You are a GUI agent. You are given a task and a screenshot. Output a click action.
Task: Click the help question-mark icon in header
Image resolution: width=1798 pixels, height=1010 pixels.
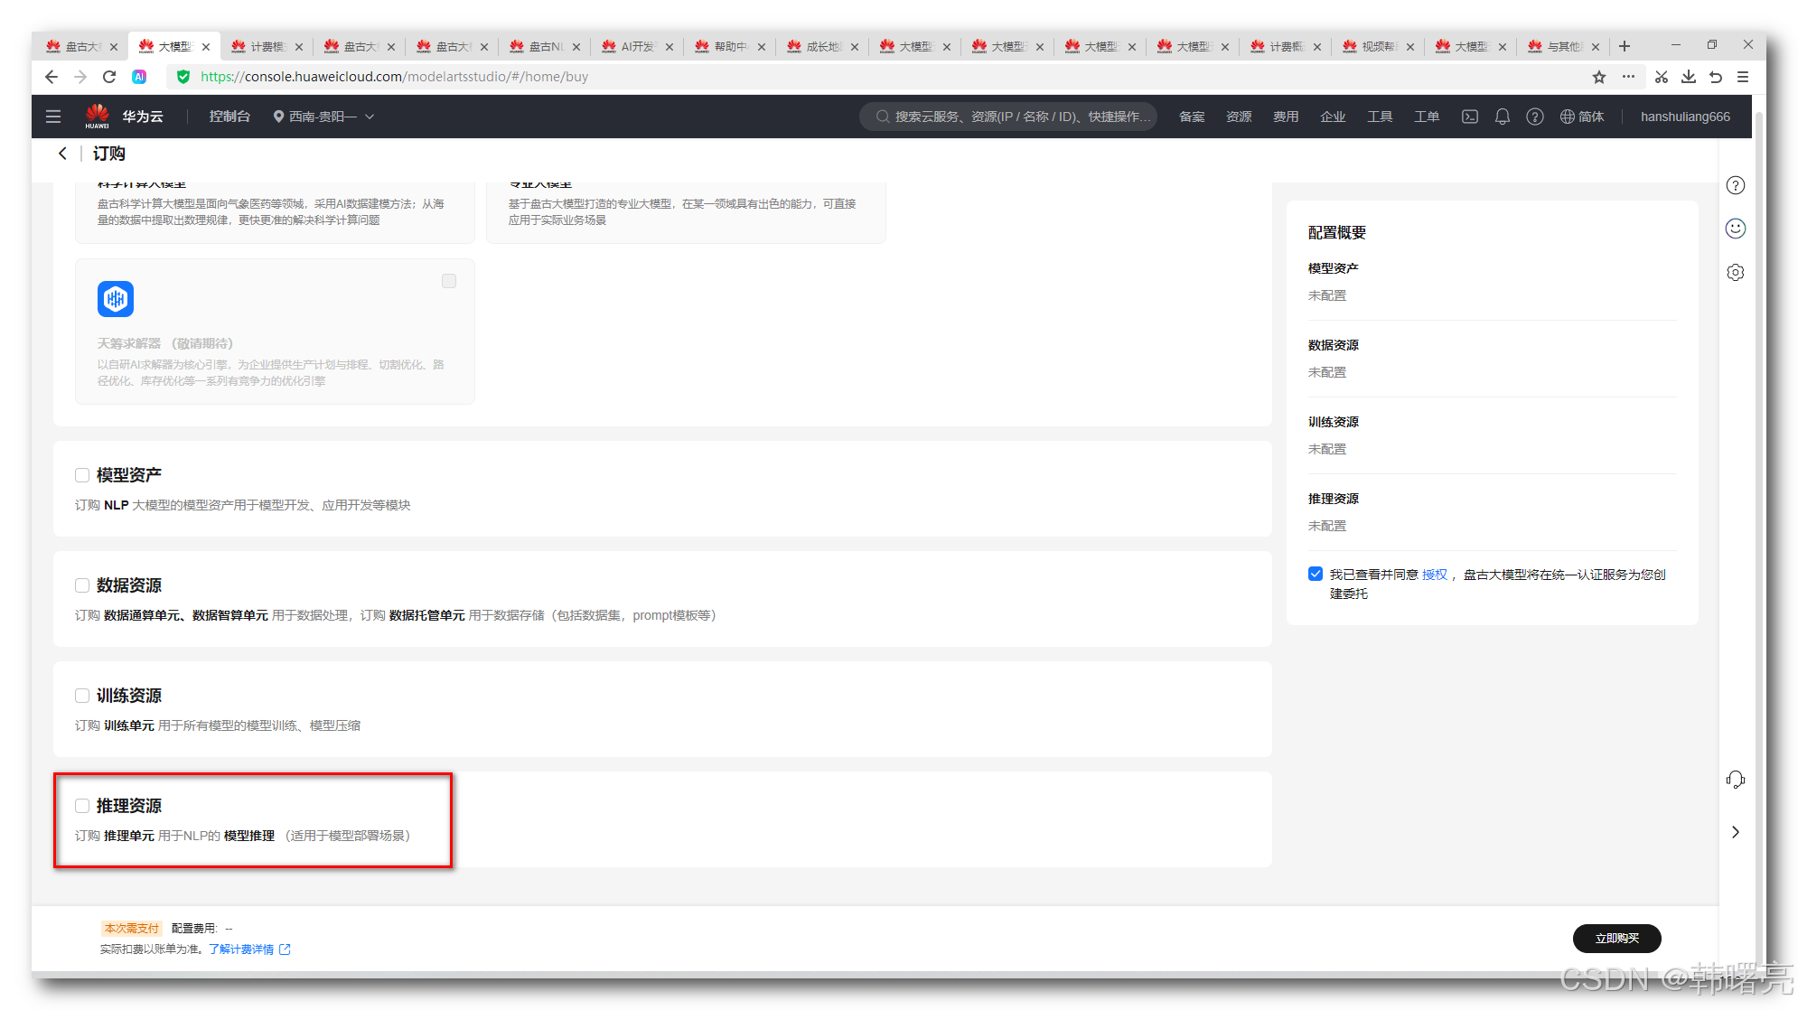(x=1534, y=117)
